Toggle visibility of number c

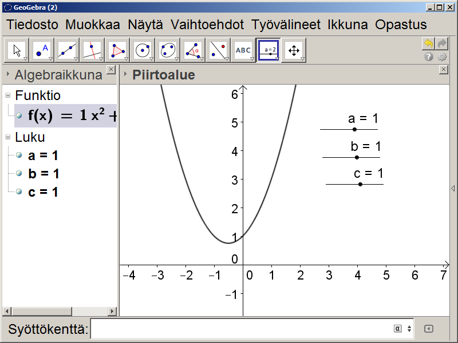[x=19, y=192]
